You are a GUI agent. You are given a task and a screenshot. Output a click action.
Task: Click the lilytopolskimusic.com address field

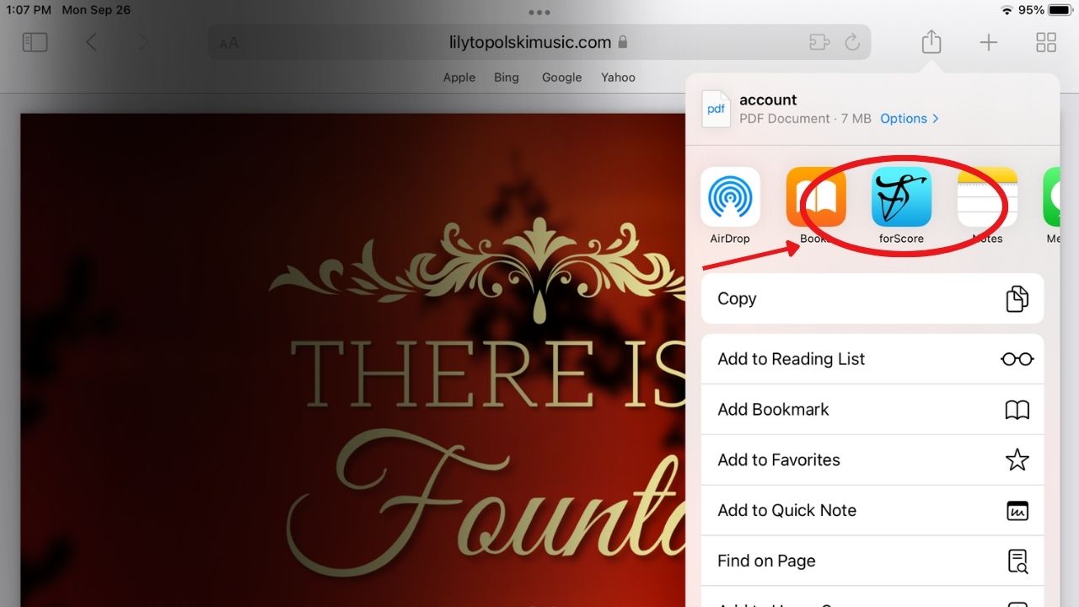(x=539, y=42)
